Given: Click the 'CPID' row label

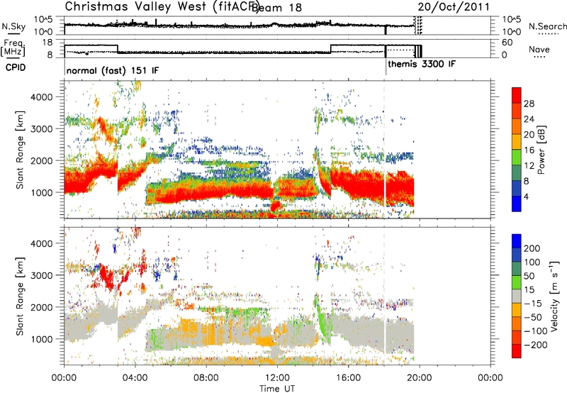Looking at the screenshot, I should click(16, 67).
